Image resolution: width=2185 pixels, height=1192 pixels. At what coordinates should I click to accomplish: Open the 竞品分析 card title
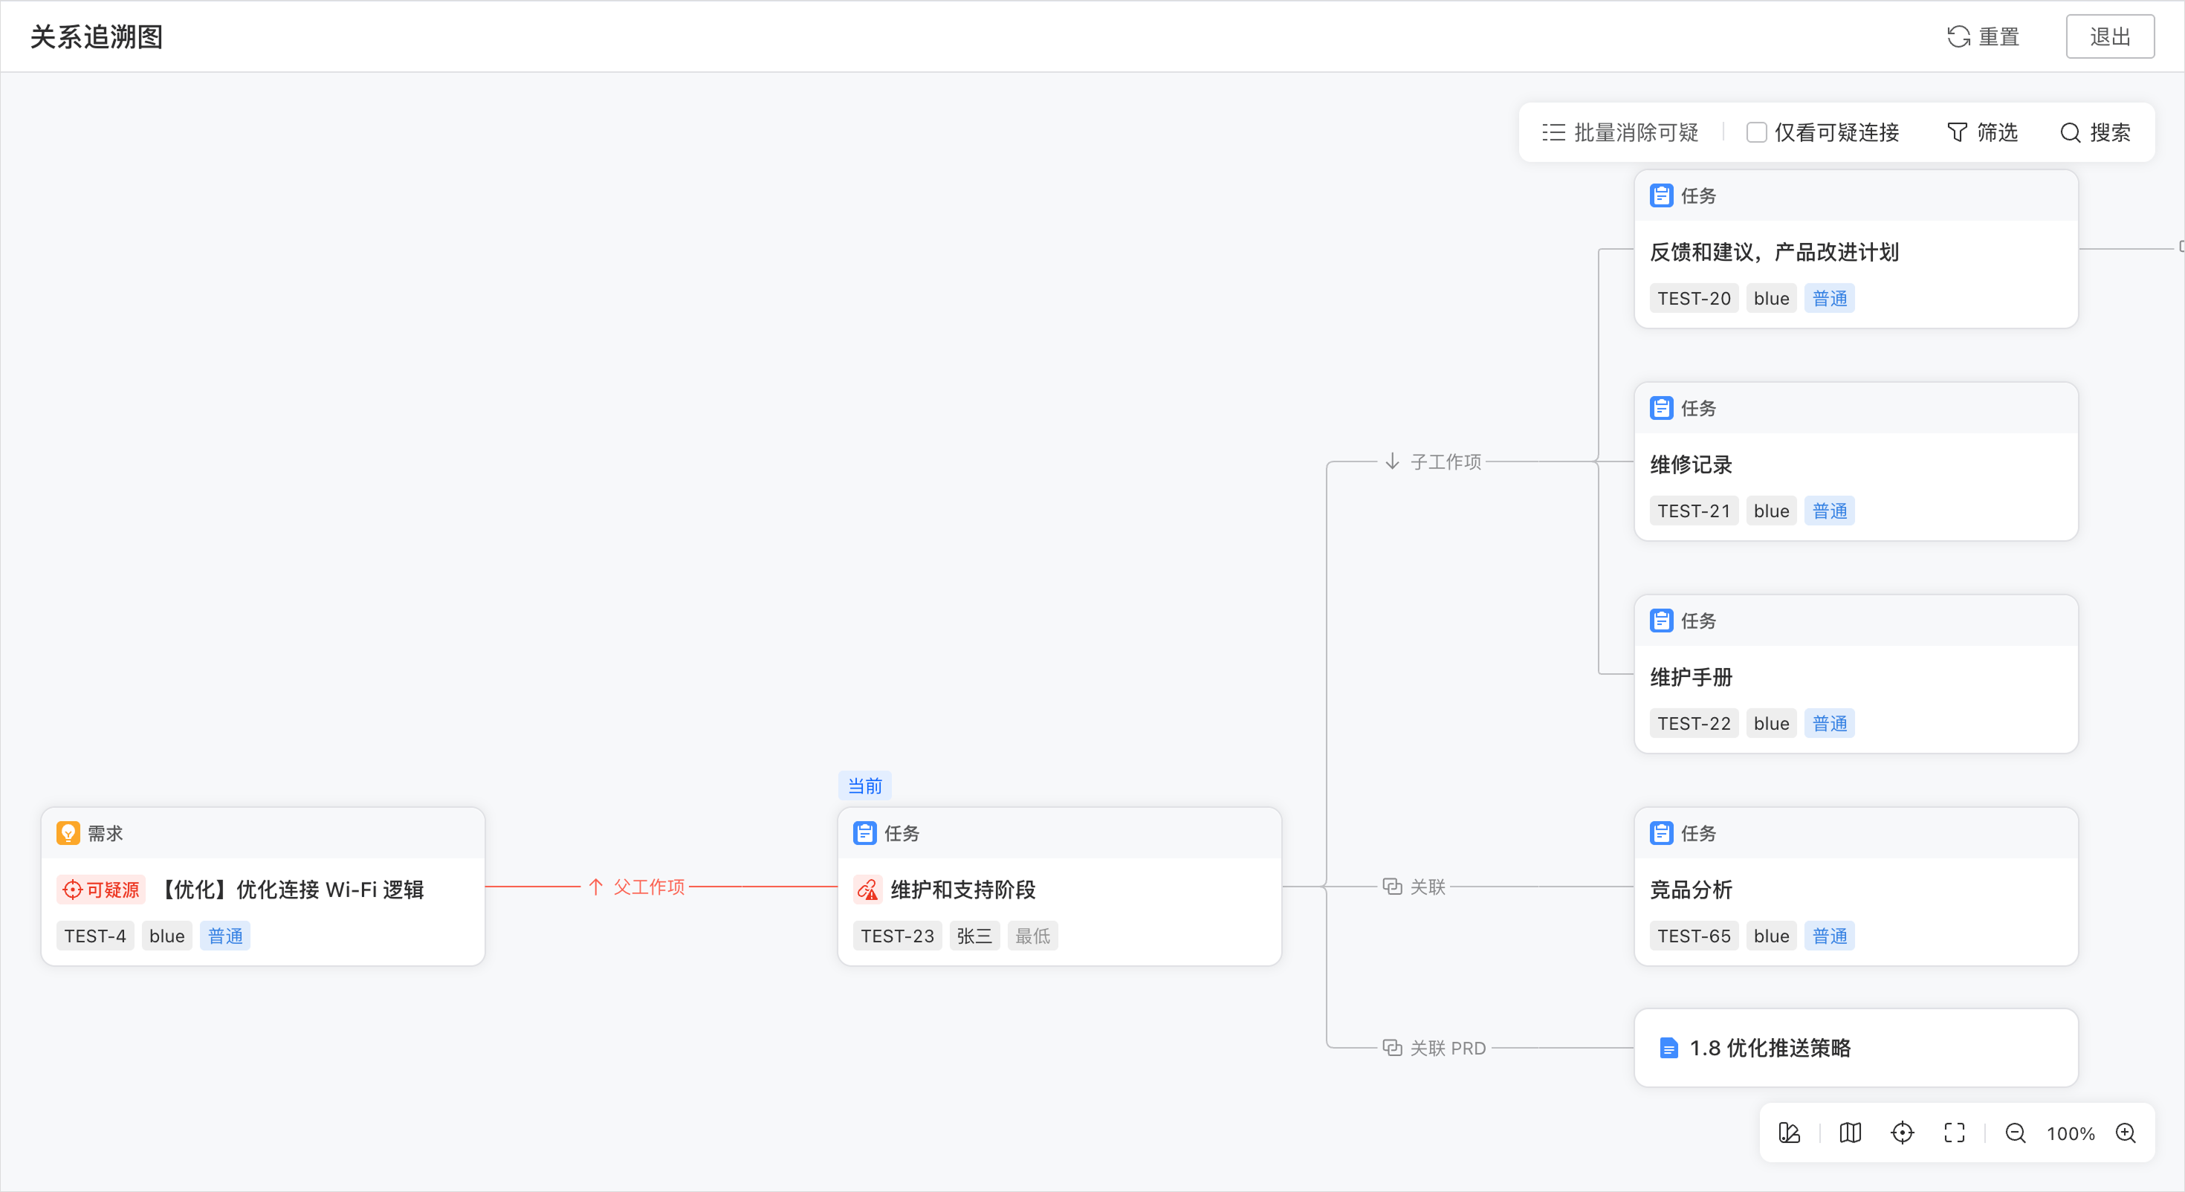1691,889
